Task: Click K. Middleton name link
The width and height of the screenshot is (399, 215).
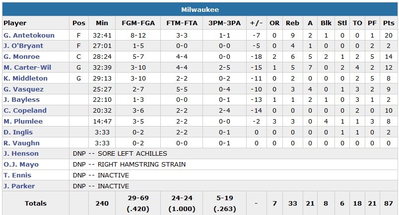Action: pos(25,79)
